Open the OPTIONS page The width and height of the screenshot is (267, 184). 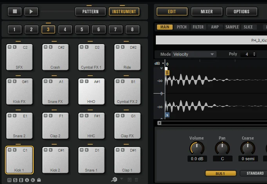tap(242, 12)
